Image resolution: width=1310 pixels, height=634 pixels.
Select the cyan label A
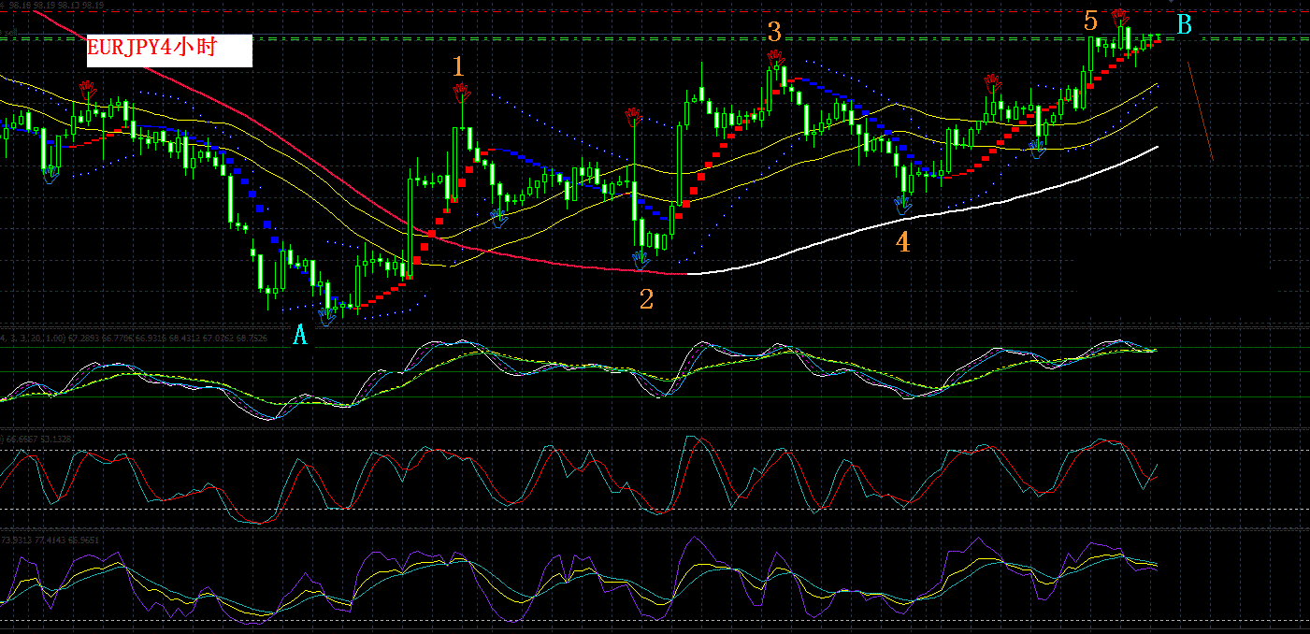[299, 335]
